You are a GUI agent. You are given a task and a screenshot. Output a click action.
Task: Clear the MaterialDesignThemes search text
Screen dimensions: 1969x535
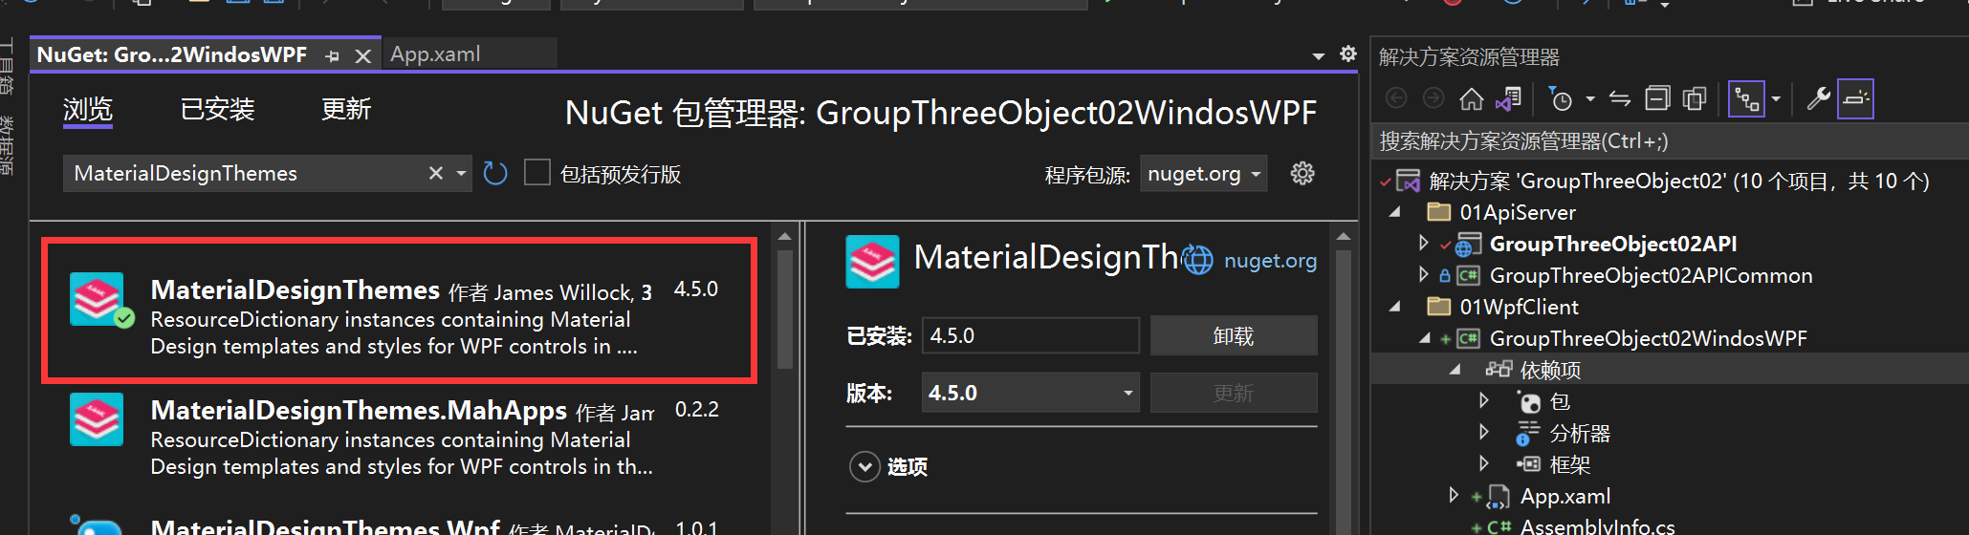pyautogui.click(x=436, y=173)
